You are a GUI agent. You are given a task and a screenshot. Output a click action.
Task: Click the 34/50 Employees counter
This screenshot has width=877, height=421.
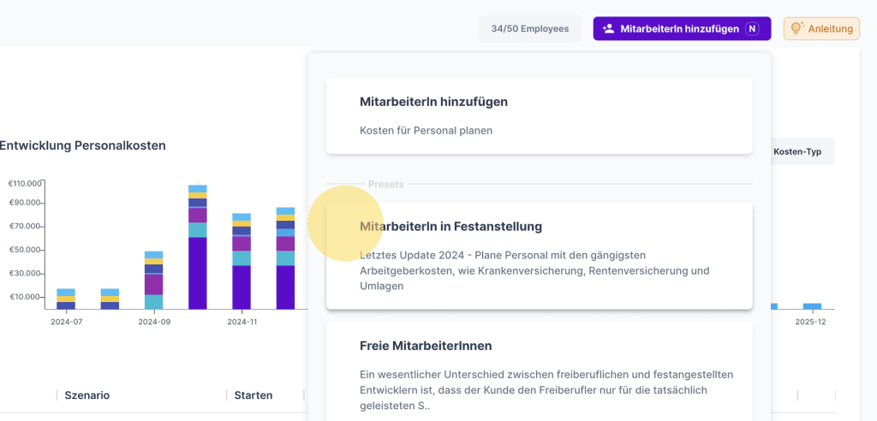tap(529, 28)
